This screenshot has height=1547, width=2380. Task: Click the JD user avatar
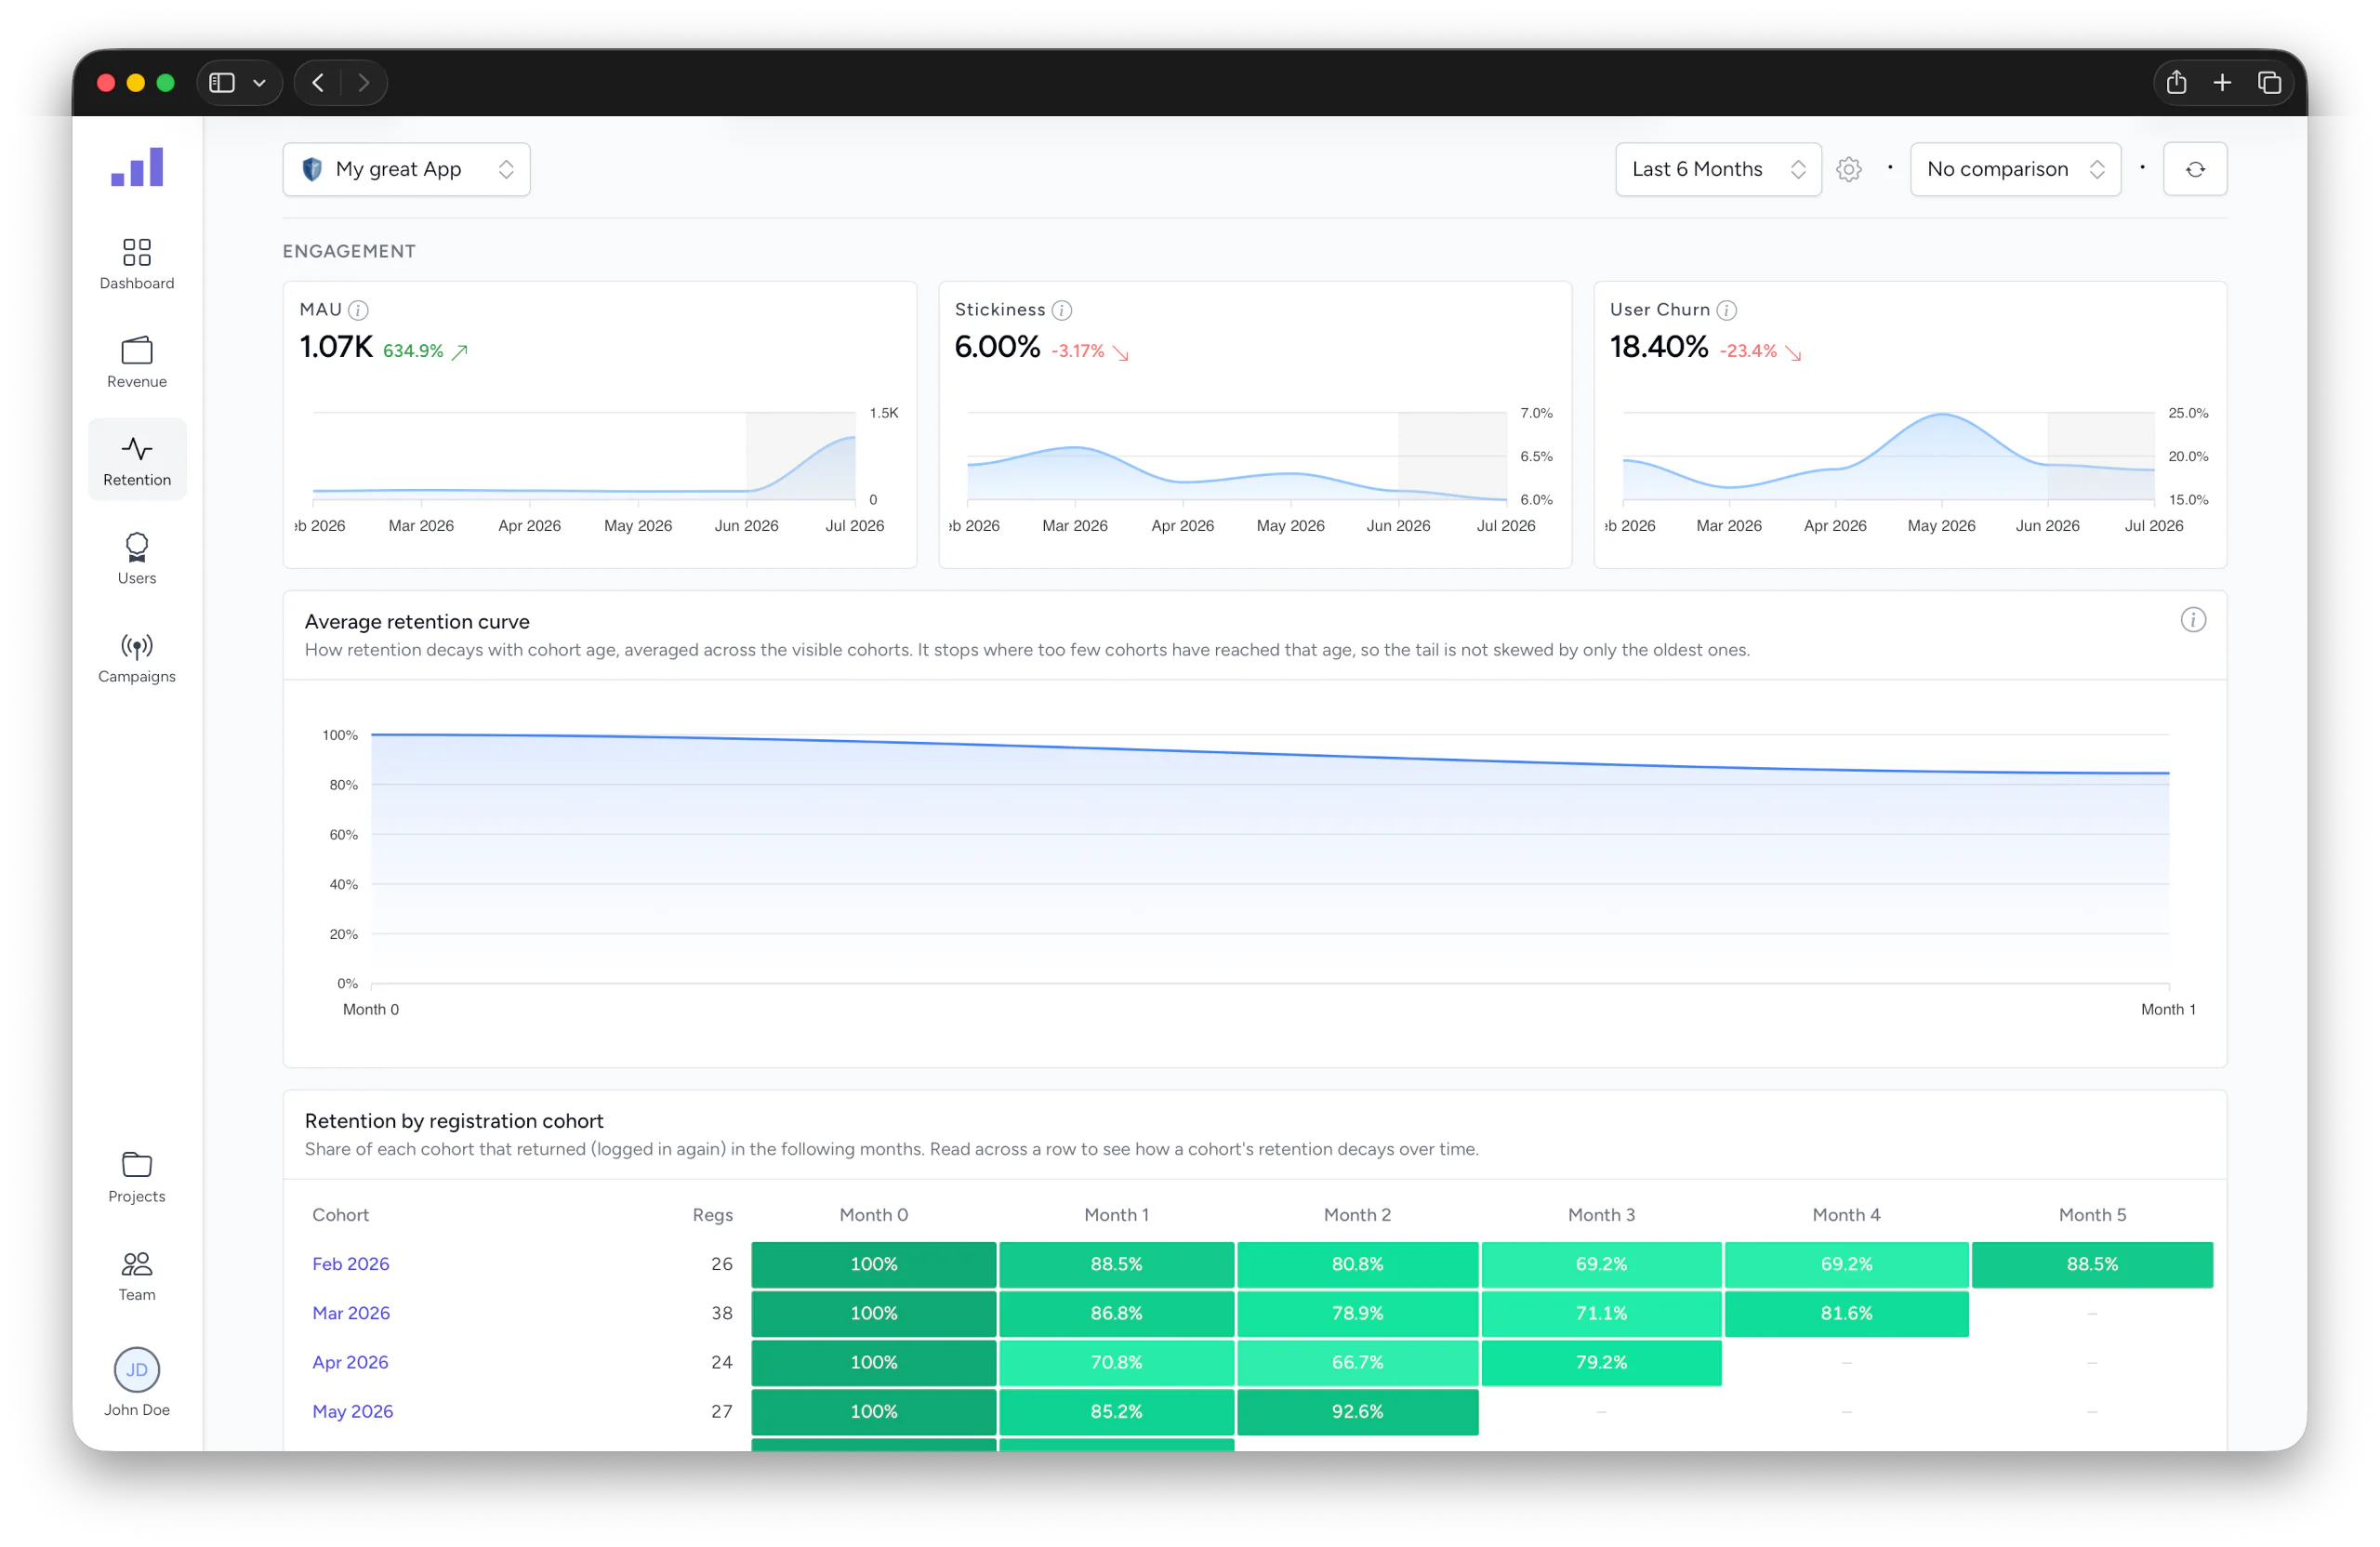tap(137, 1370)
